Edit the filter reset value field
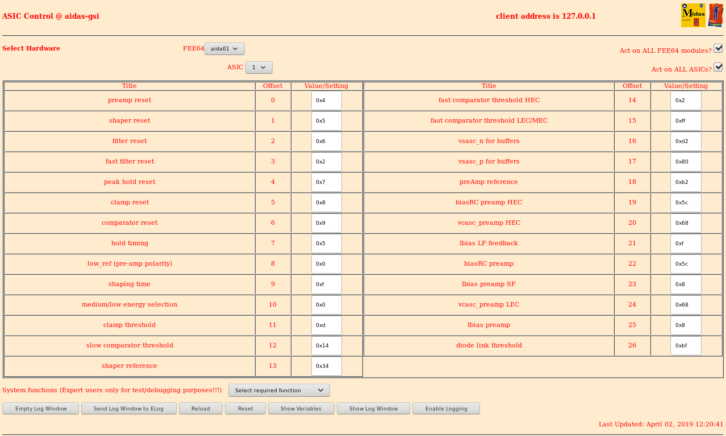Viewport: 726px width, 436px height. (327, 141)
